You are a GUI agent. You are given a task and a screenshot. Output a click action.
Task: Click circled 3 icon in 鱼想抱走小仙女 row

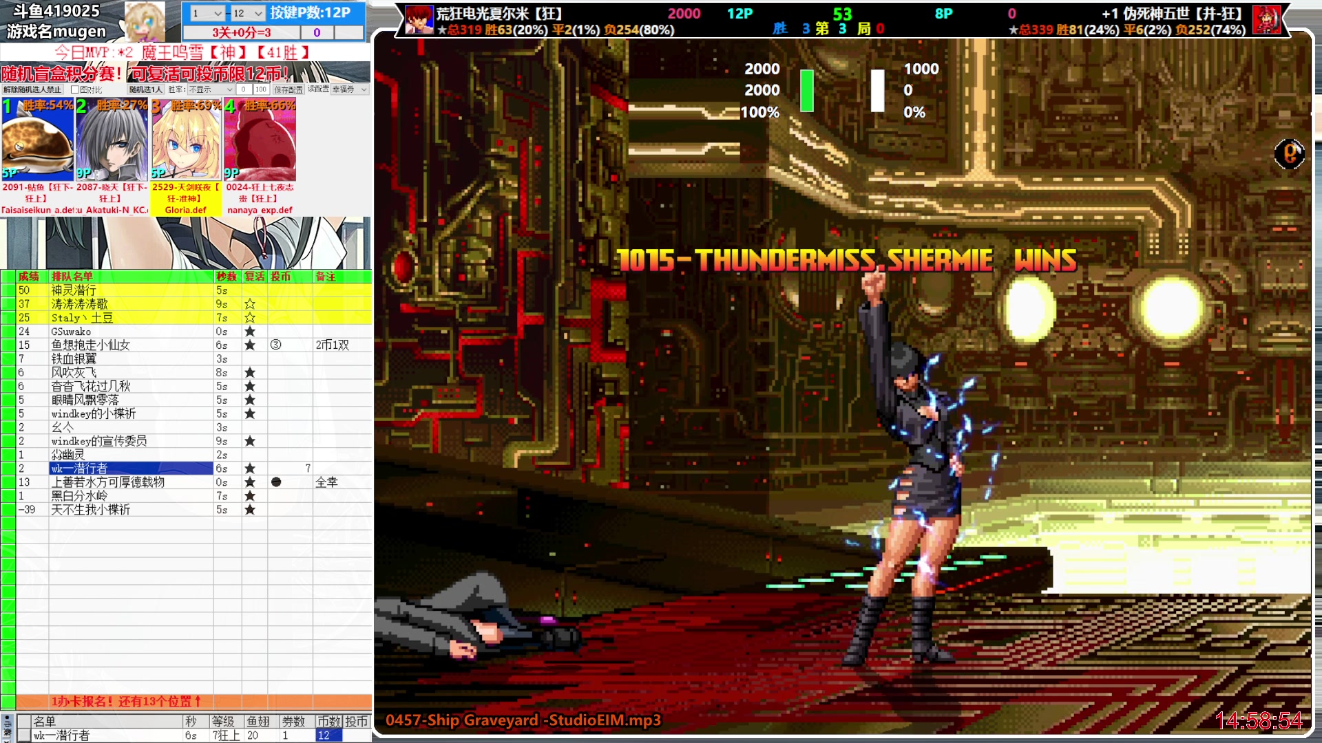coord(275,345)
